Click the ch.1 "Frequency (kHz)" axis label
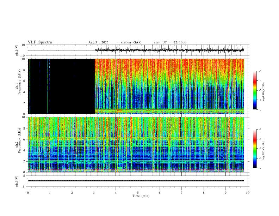The image size is (279, 216). pos(20,82)
